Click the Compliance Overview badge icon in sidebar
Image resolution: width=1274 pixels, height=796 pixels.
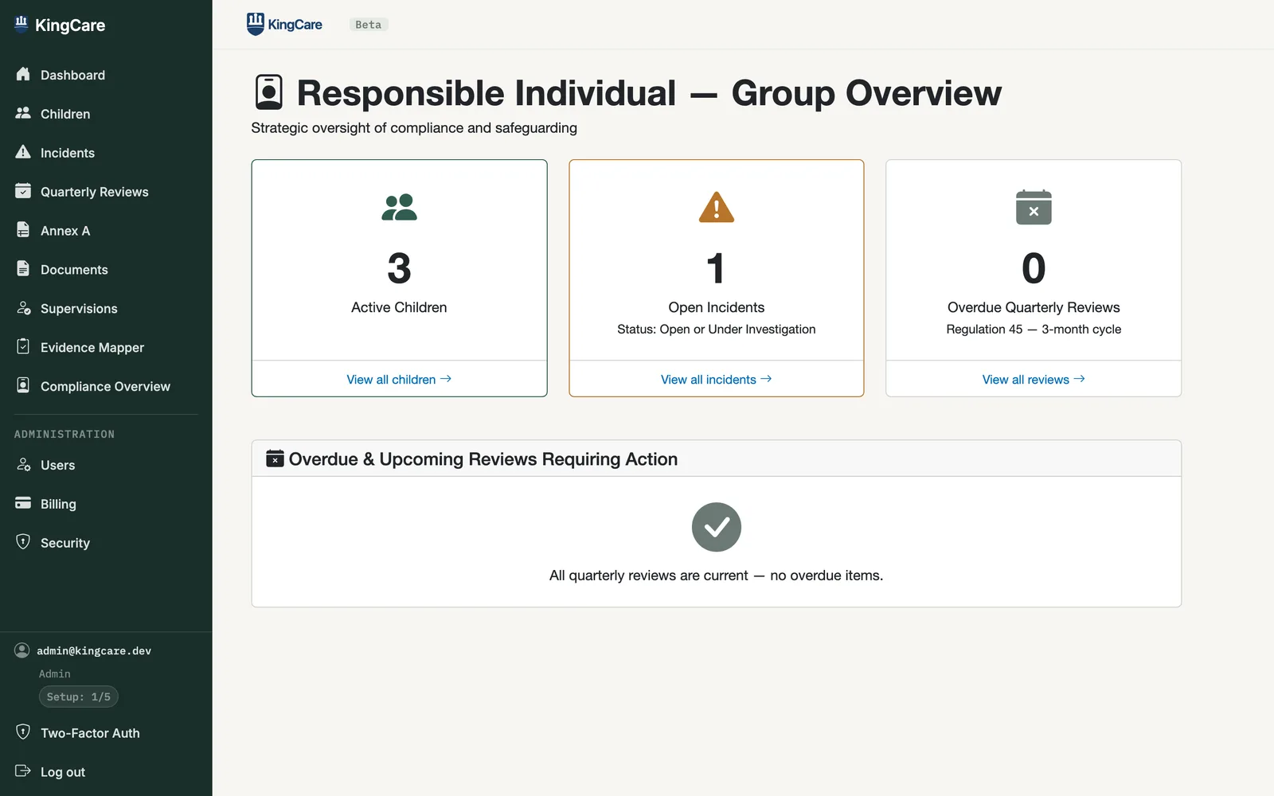point(23,386)
